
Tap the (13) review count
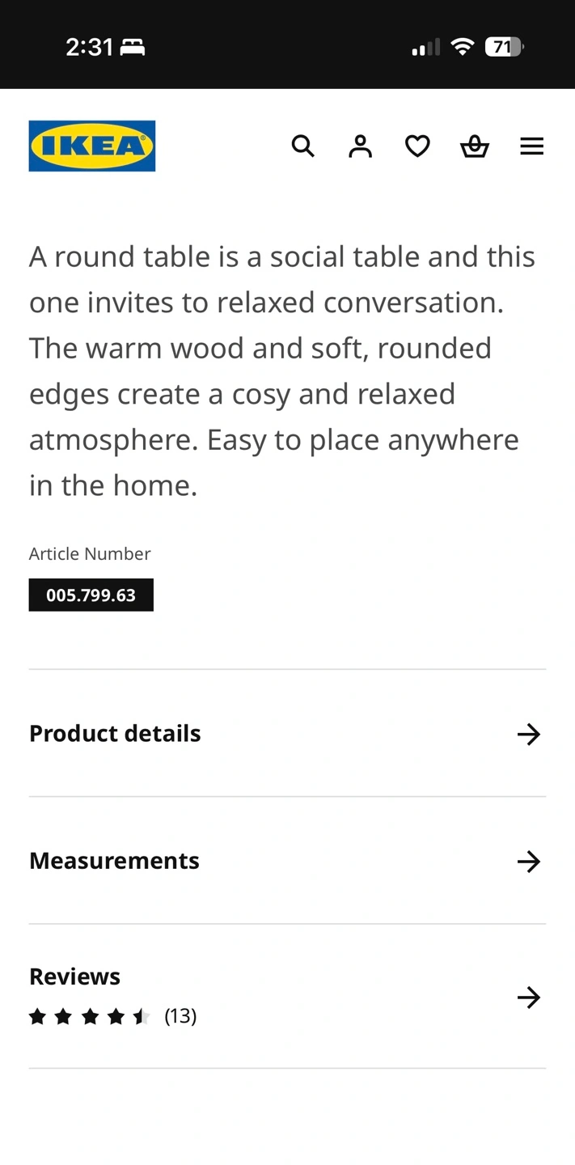click(x=180, y=1015)
